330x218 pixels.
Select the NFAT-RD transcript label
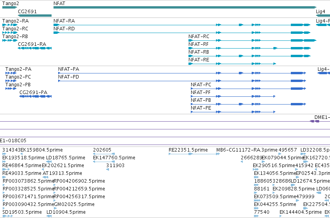[x=64, y=28]
